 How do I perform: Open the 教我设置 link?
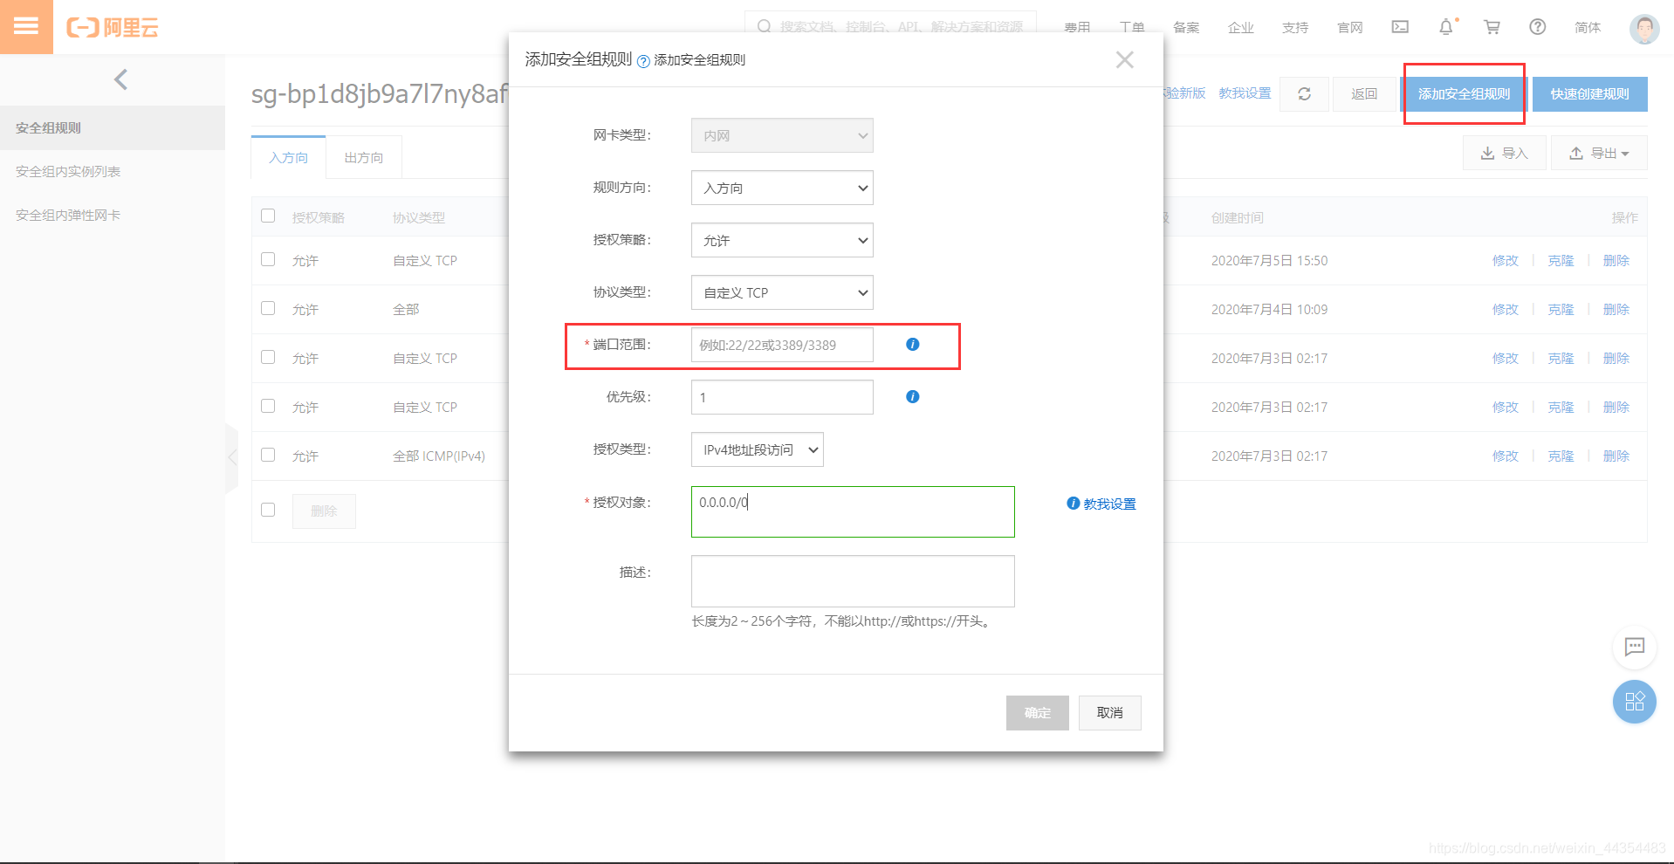(x=1108, y=504)
